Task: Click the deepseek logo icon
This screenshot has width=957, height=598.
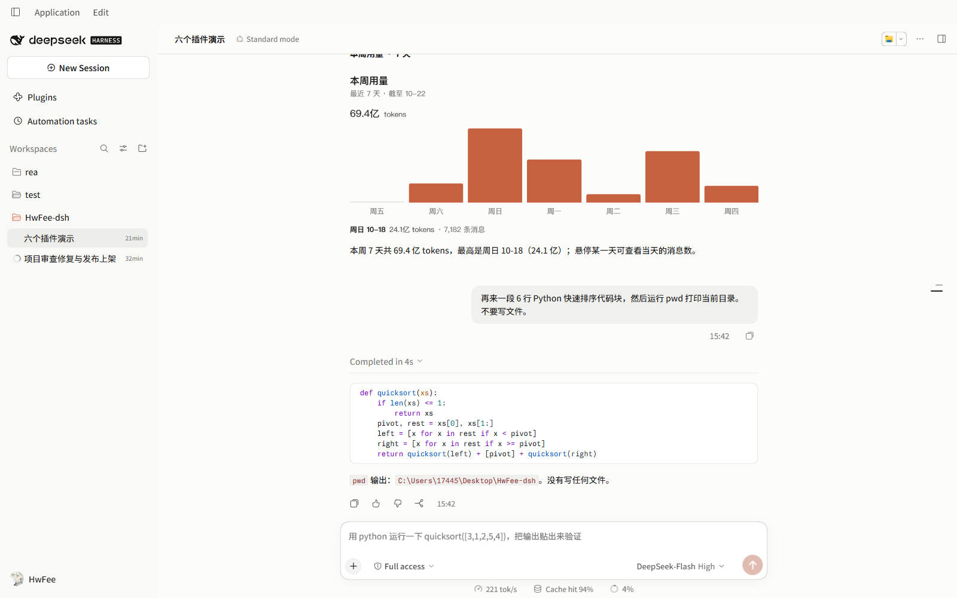Action: pos(17,40)
